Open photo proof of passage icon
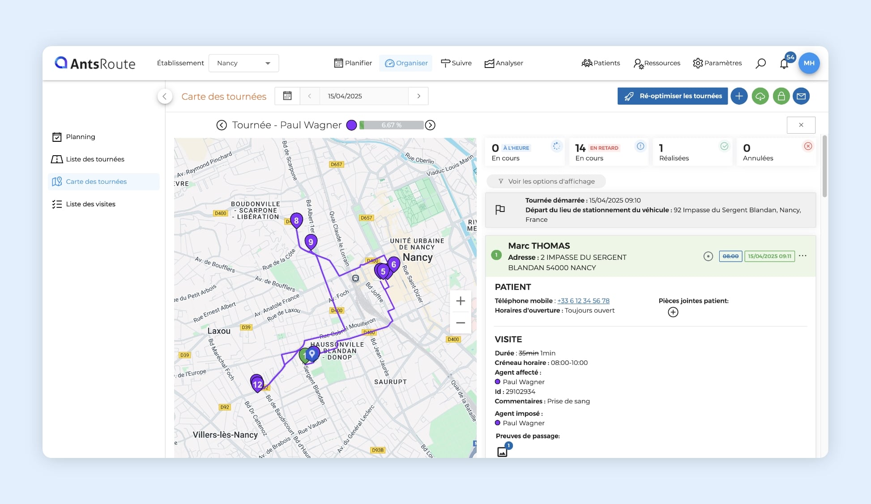 click(502, 452)
